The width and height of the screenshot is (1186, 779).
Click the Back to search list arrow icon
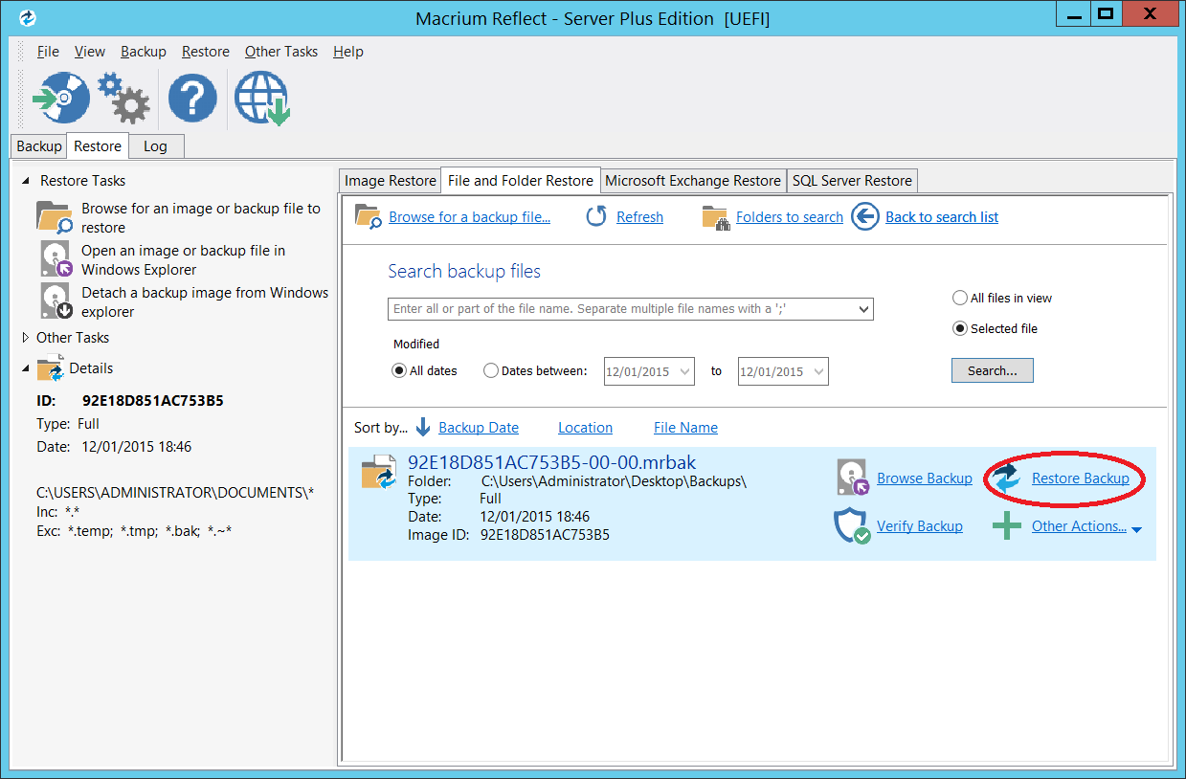864,216
